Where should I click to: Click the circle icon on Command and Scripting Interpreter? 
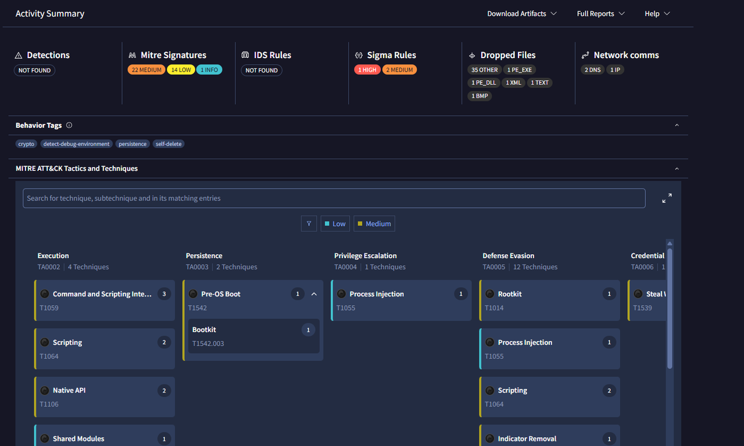coord(45,294)
